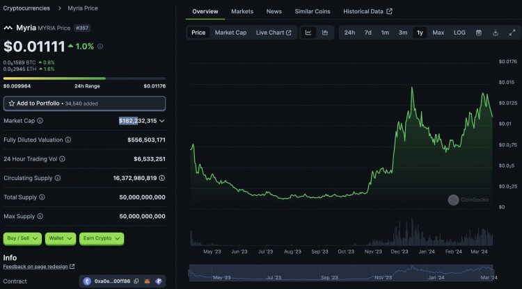Click the $0.01176 range high value
Screen dimensions: 522x289
(x=155, y=86)
